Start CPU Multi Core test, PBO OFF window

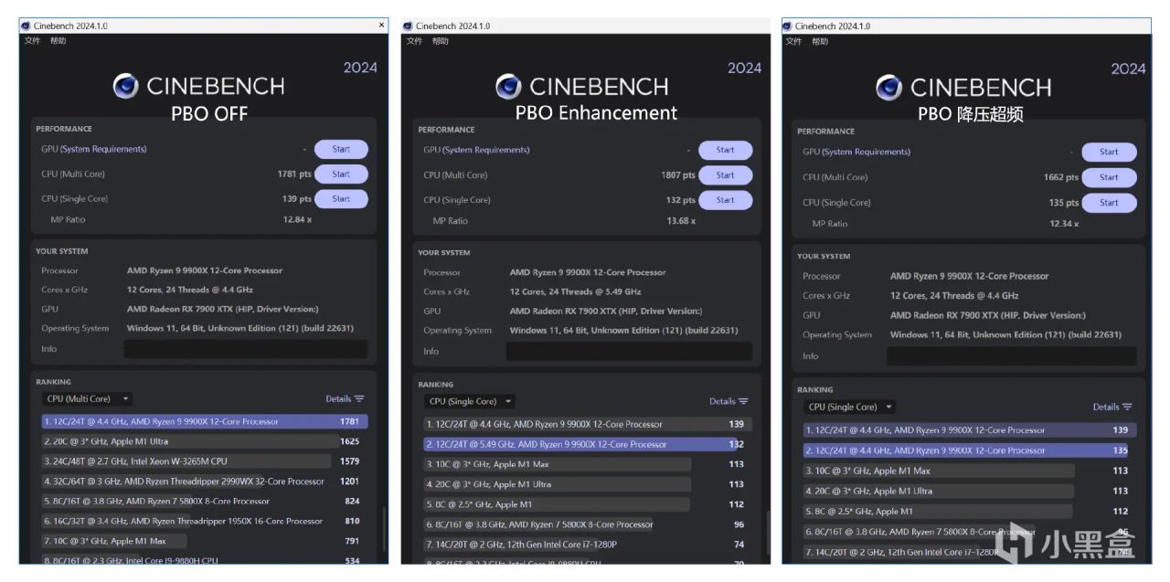[341, 174]
